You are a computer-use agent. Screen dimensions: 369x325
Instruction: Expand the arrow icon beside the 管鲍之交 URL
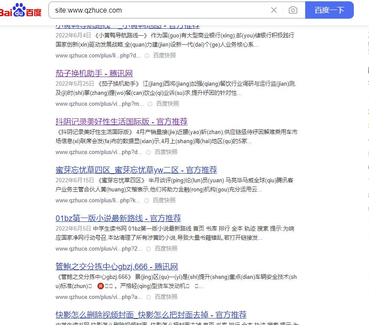(x=148, y=297)
